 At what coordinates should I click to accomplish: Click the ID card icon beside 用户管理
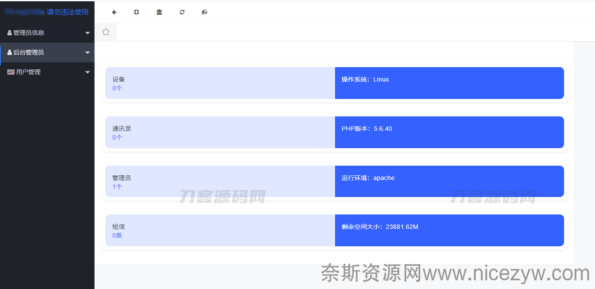11,72
